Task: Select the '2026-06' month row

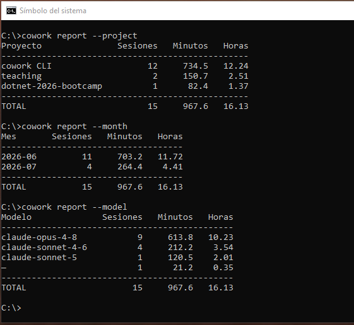Action: tap(19, 157)
